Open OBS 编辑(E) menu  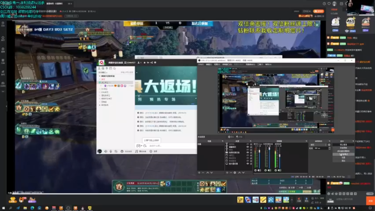point(209,64)
